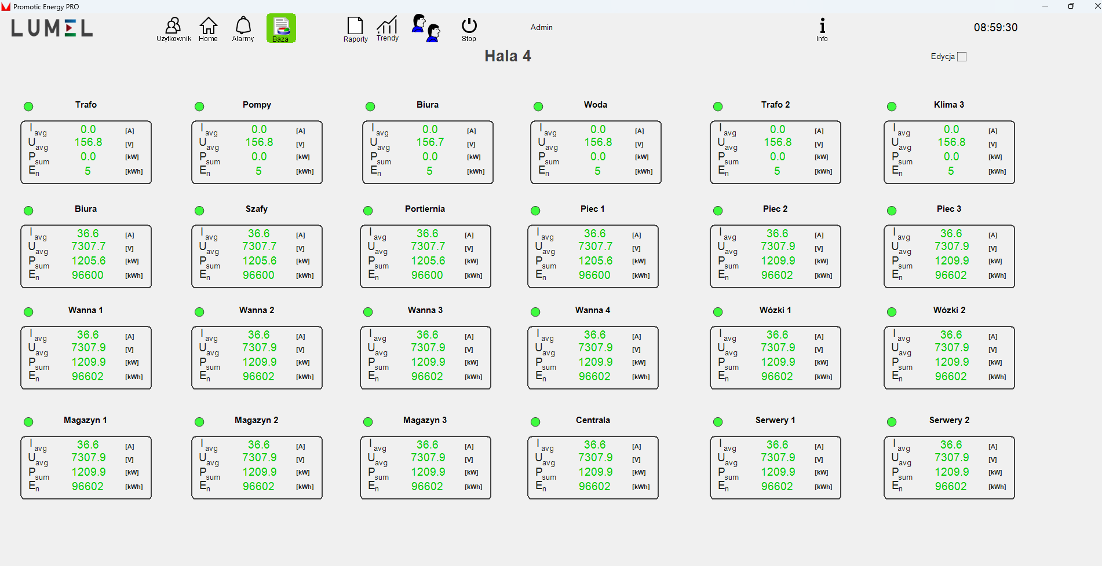This screenshot has height=566, width=1102.
Task: Click the Magazyn 2 title label
Action: pos(256,420)
